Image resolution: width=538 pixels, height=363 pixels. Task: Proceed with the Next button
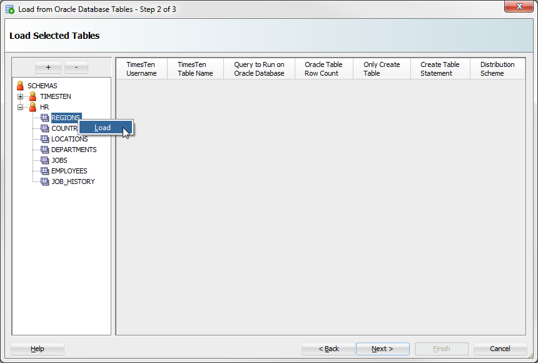click(383, 349)
